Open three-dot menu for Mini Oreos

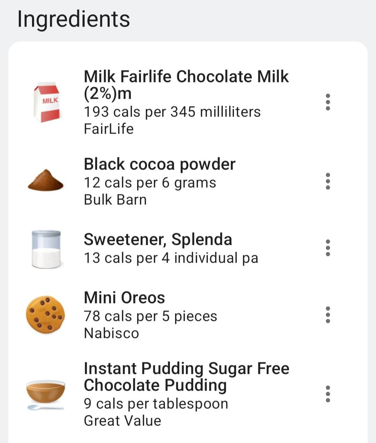point(328,315)
